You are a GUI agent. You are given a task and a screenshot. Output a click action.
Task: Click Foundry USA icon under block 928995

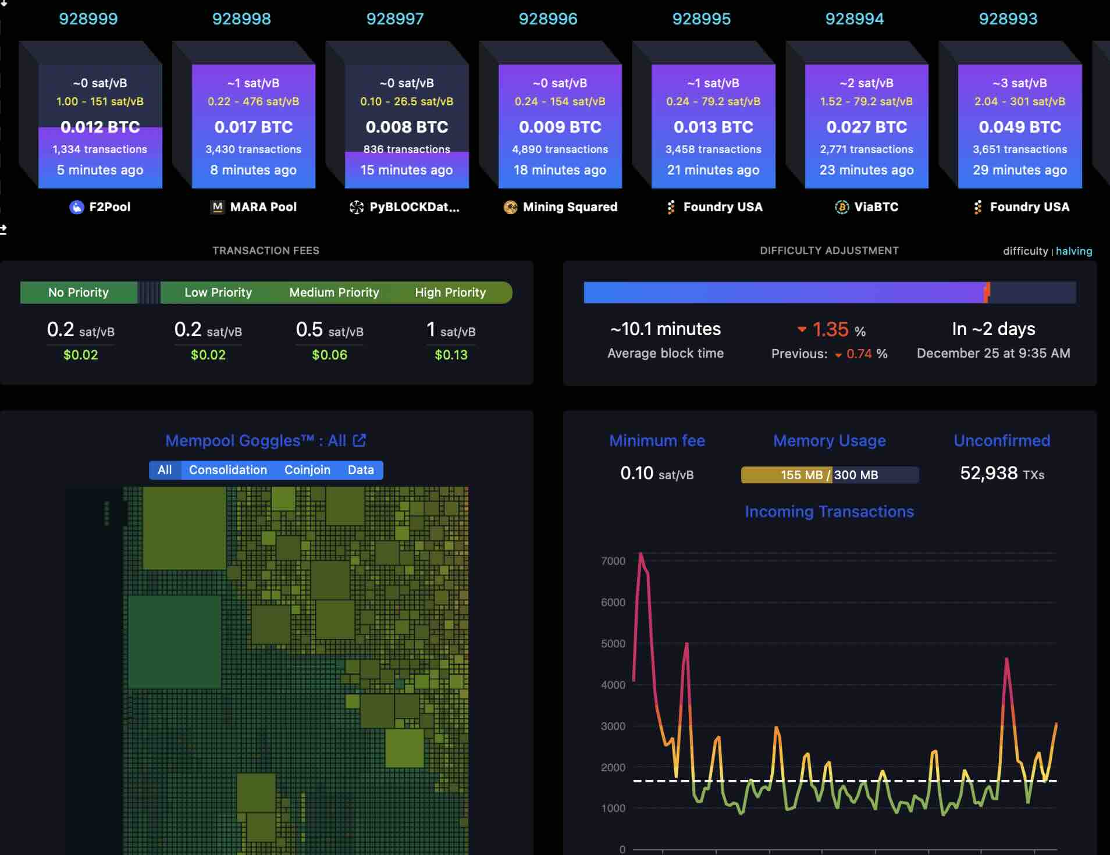coord(671,207)
